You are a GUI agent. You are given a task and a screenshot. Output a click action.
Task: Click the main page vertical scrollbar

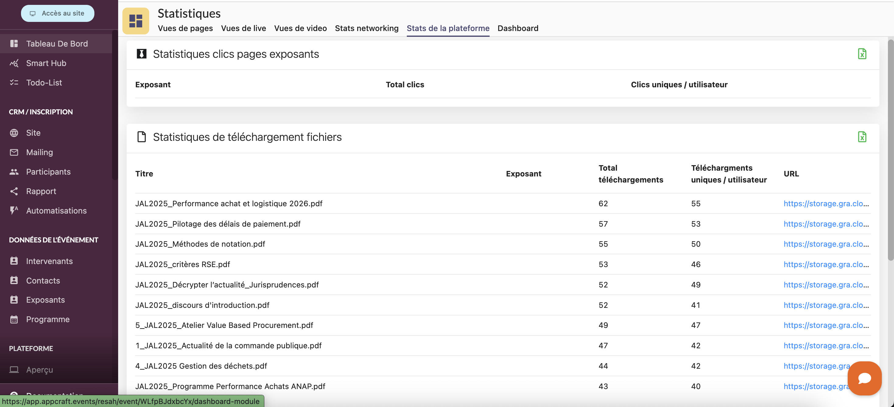(x=890, y=150)
